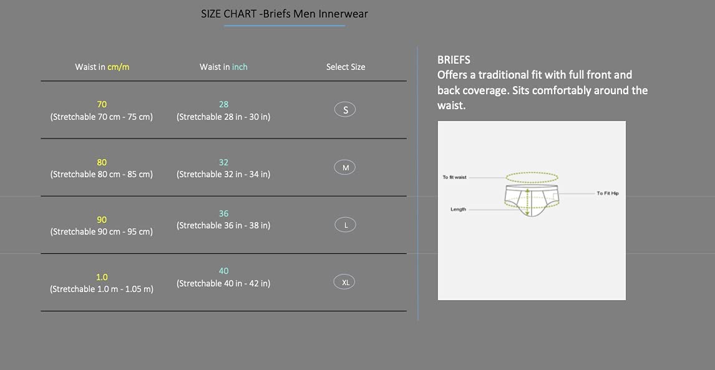Viewport: 715px width, 370px height.
Task: Click the teal 28 inch value
Action: pyautogui.click(x=223, y=104)
